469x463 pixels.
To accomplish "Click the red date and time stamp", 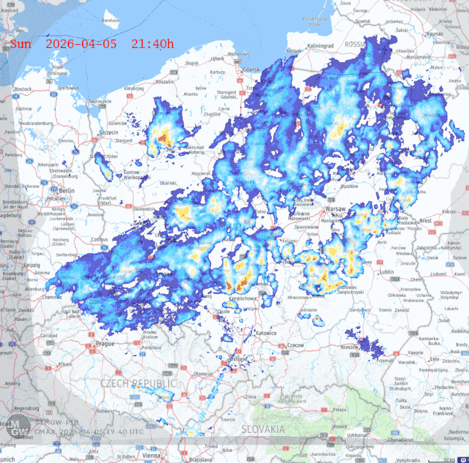I will point(91,43).
